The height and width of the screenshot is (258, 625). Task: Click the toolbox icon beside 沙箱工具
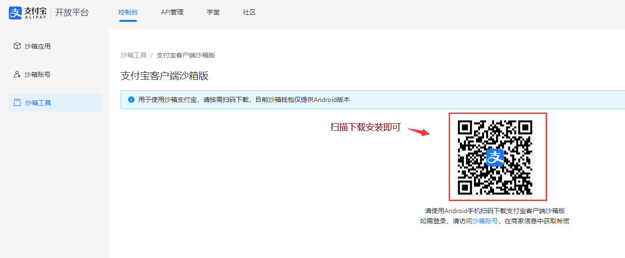click(x=17, y=102)
